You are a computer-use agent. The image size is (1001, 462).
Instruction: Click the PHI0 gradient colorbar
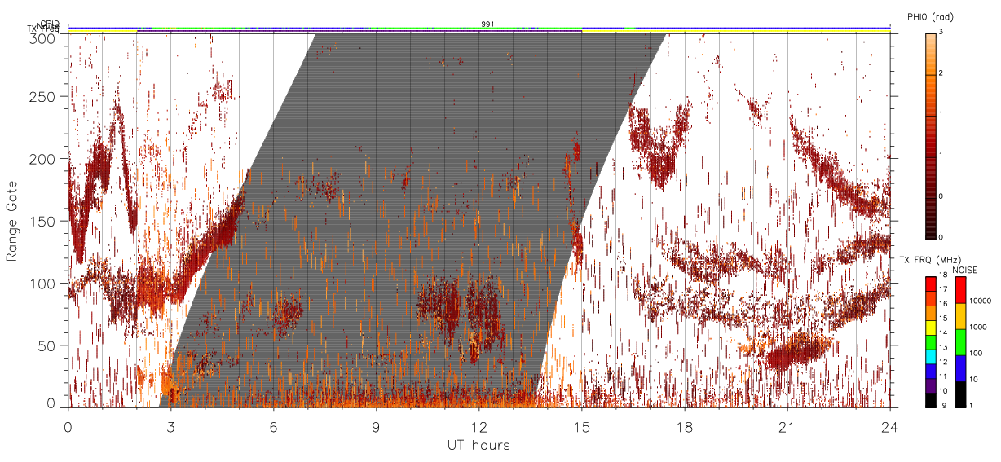(931, 135)
